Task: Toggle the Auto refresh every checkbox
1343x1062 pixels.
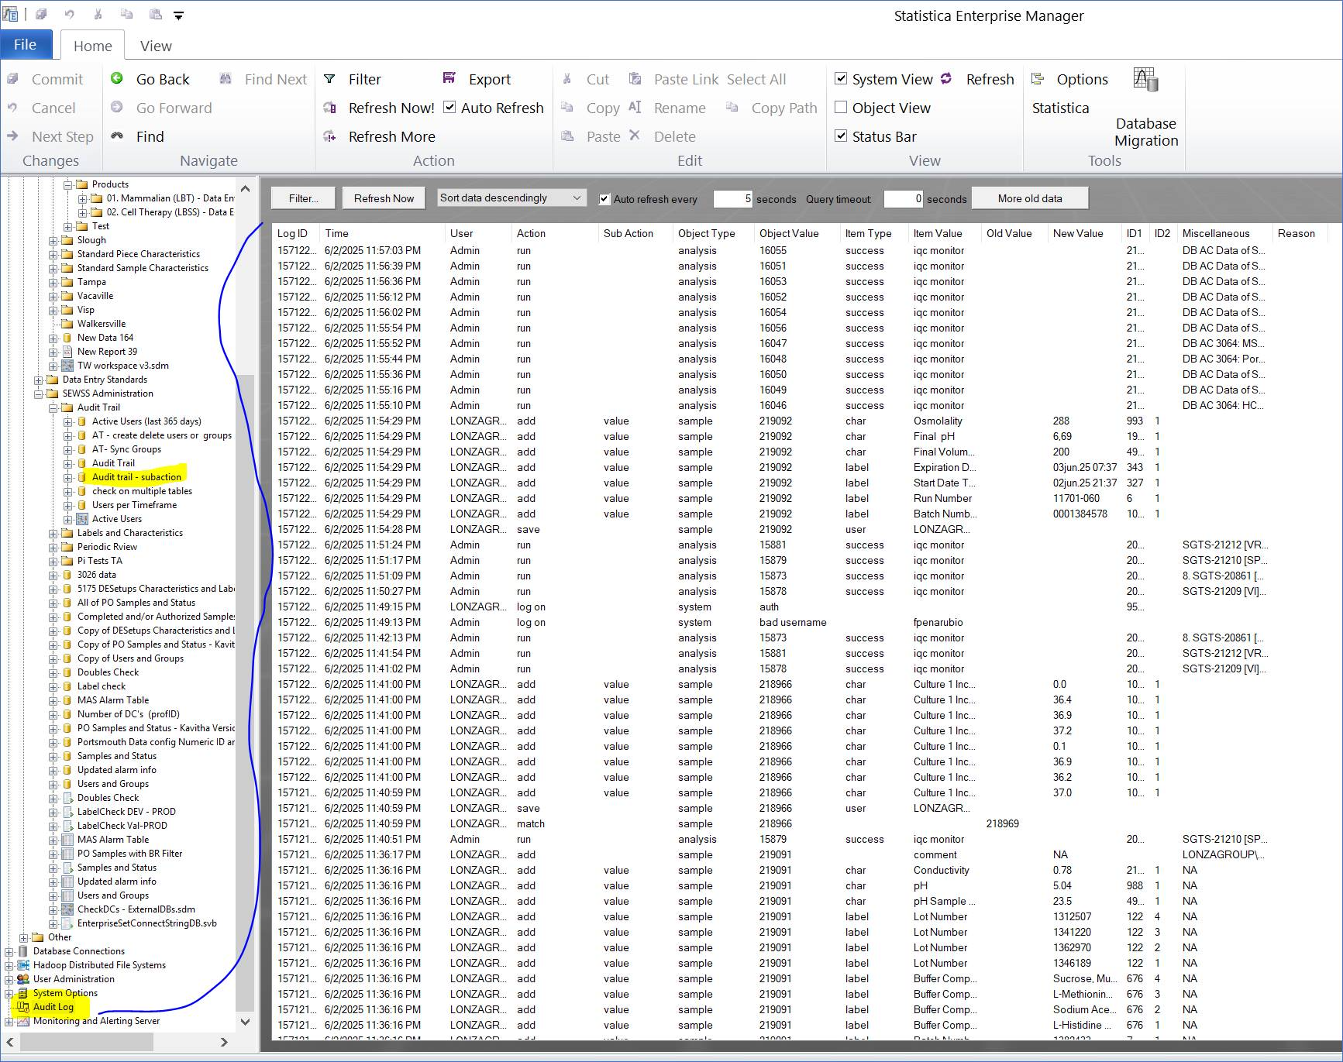Action: [604, 199]
